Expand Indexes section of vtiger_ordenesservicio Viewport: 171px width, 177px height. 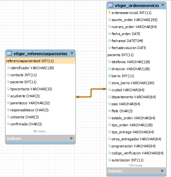[162, 171]
